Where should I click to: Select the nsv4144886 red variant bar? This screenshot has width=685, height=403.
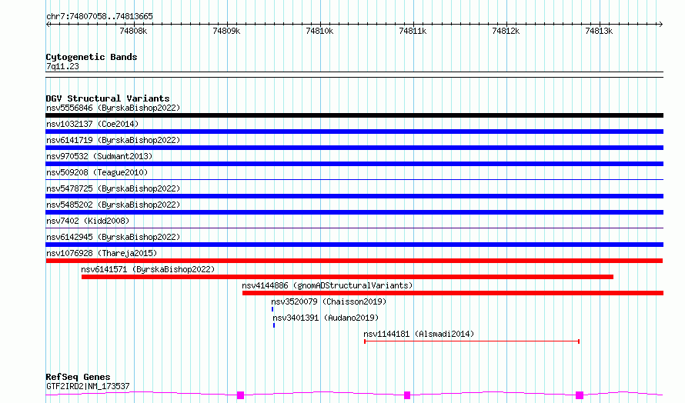point(453,293)
